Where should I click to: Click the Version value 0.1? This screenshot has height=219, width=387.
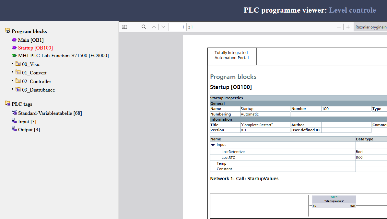click(x=244, y=130)
